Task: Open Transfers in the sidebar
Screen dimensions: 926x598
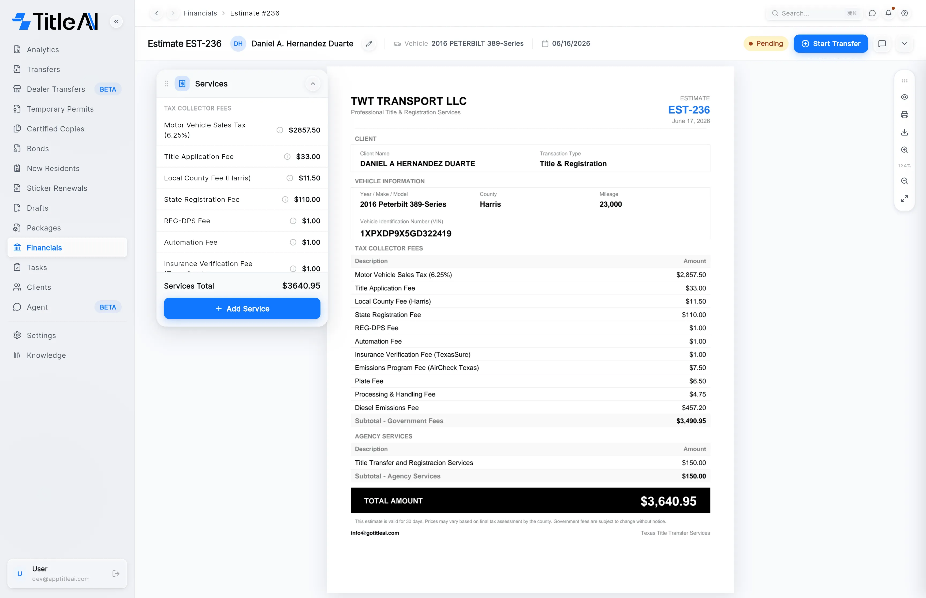Action: click(x=67, y=70)
